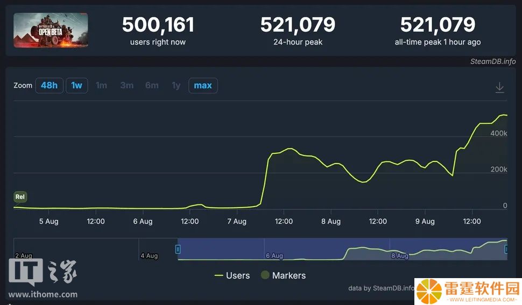Open the Battlefield Open Beta game thumbnail
The height and width of the screenshot is (305, 522).
click(x=51, y=30)
